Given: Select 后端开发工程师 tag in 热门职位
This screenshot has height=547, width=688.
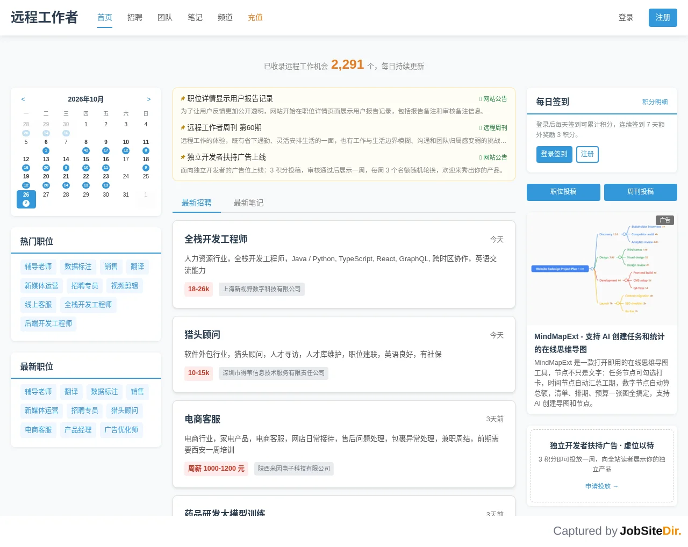Looking at the screenshot, I should tap(48, 323).
